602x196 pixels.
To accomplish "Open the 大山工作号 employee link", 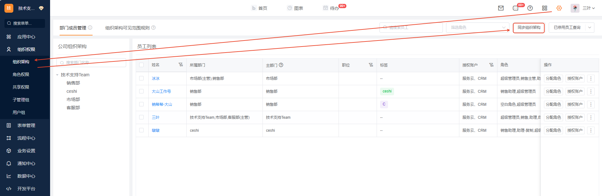I will point(161,92).
